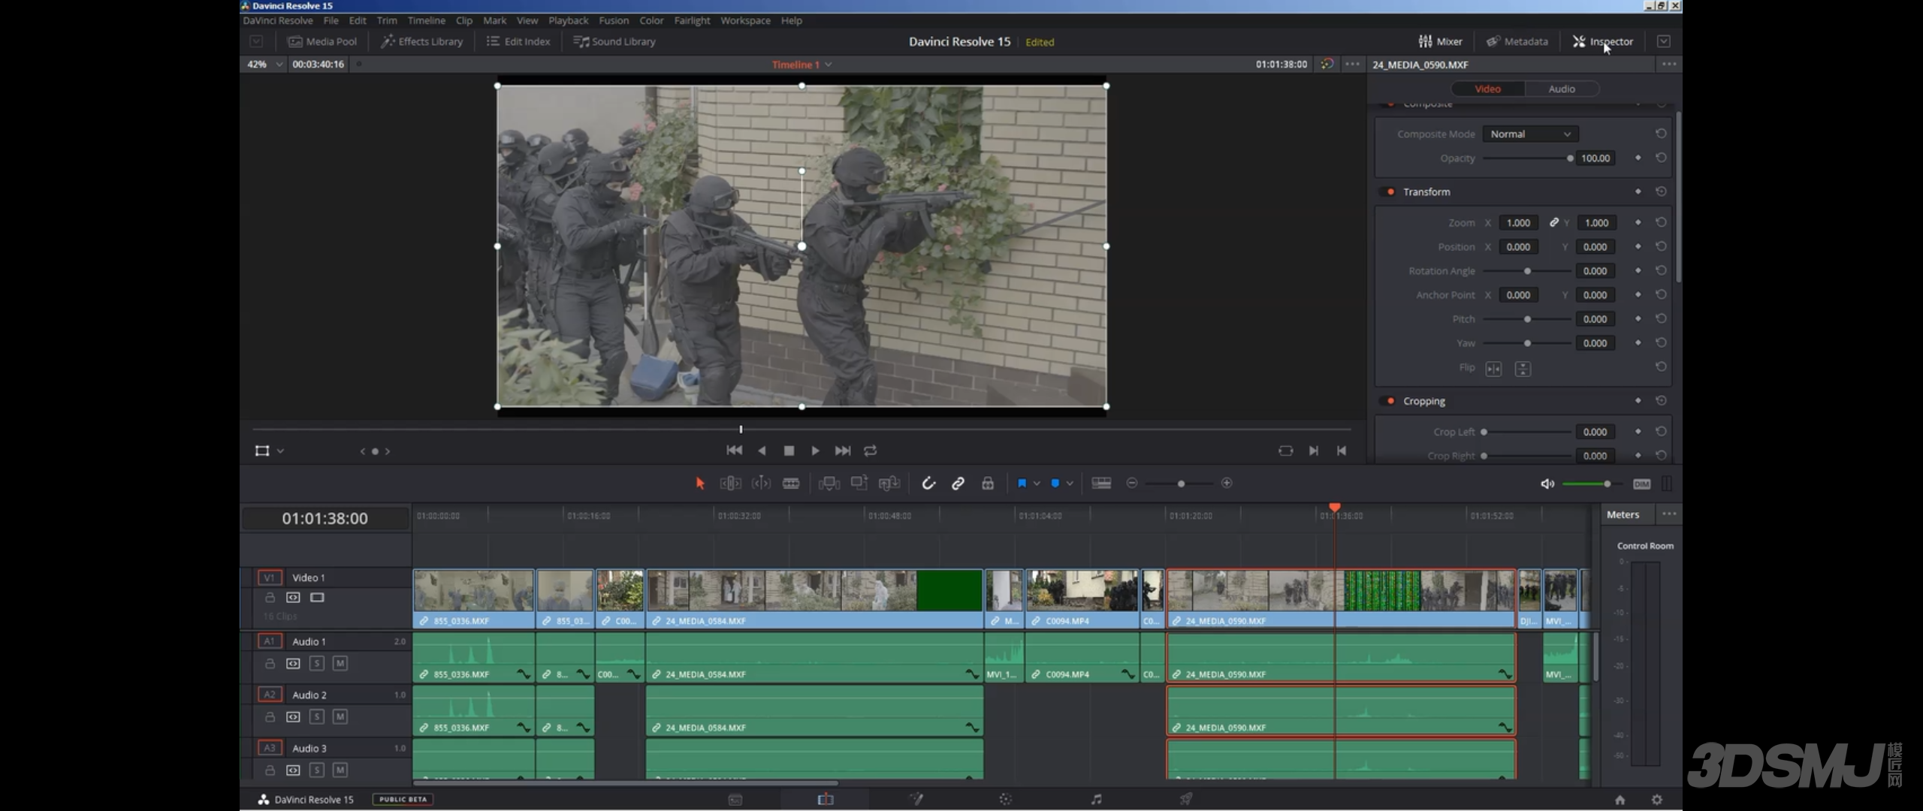The height and width of the screenshot is (811, 1923).
Task: Open the Metadata panel
Action: [1517, 41]
